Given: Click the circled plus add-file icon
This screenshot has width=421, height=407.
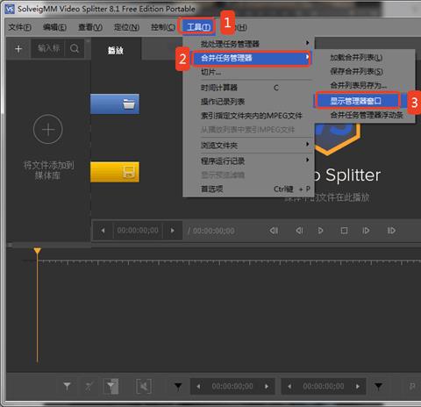Looking at the screenshot, I should pos(48,129).
